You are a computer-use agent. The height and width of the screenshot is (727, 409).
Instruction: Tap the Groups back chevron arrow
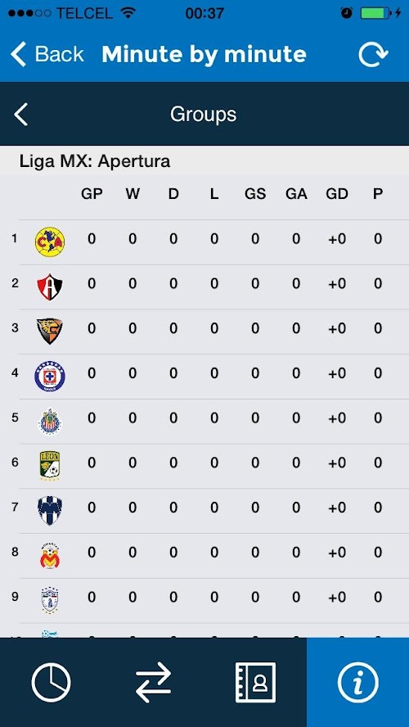click(20, 115)
